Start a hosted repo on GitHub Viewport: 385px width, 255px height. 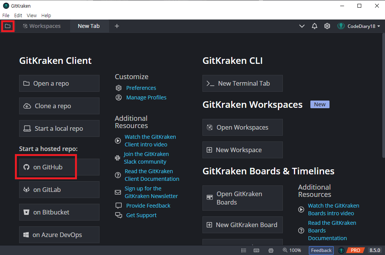pos(59,167)
